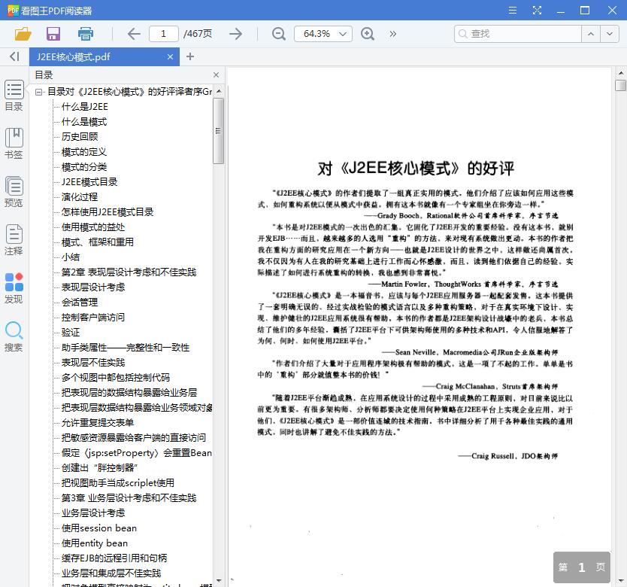Zoom out with minus magnifier
Screen dimensions: 627x587
(x=279, y=34)
